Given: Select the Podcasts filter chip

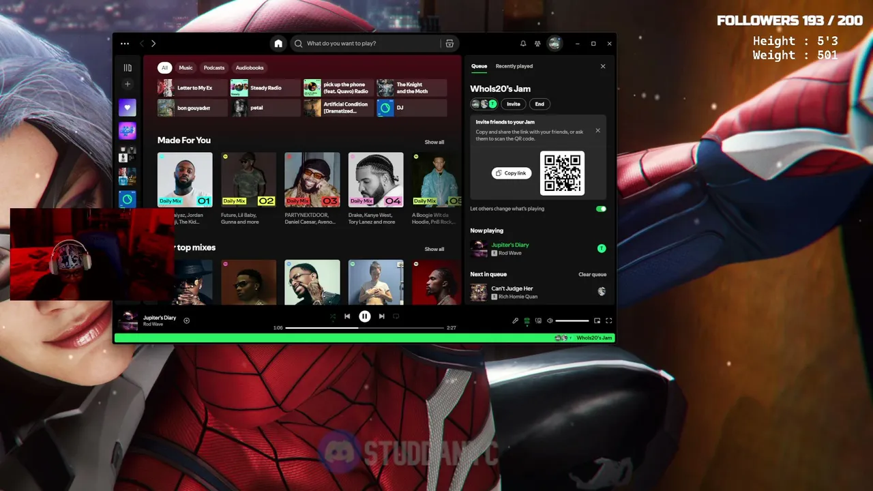Looking at the screenshot, I should tap(214, 68).
